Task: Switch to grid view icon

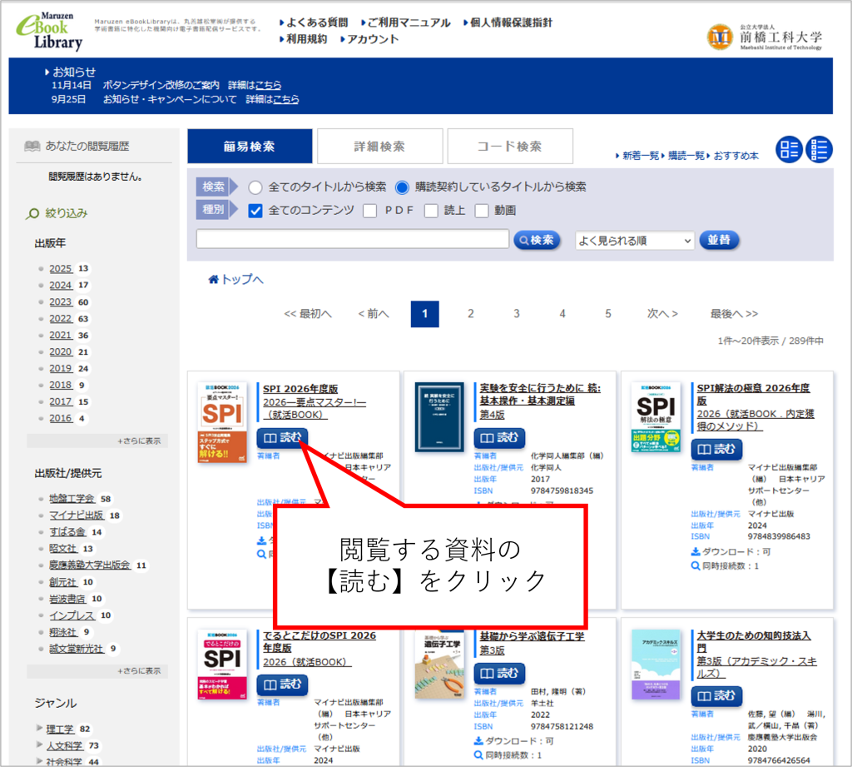Action: 788,149
